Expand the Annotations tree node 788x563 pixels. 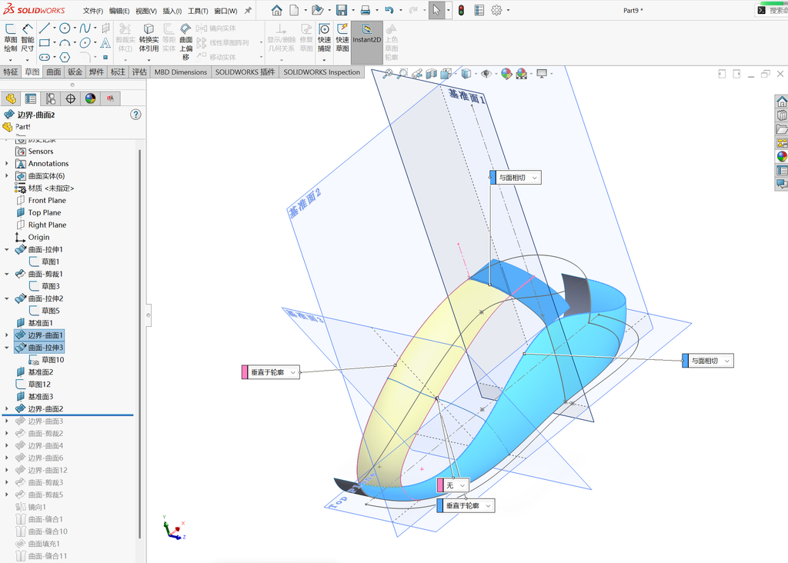(x=6, y=164)
